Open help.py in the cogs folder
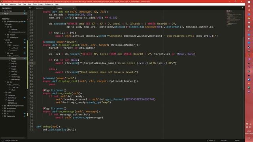This screenshot has height=142, width=253. coord(14,64)
